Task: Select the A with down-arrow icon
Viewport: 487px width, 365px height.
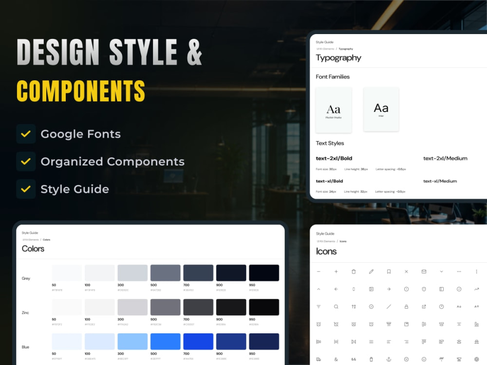Action: (459, 307)
